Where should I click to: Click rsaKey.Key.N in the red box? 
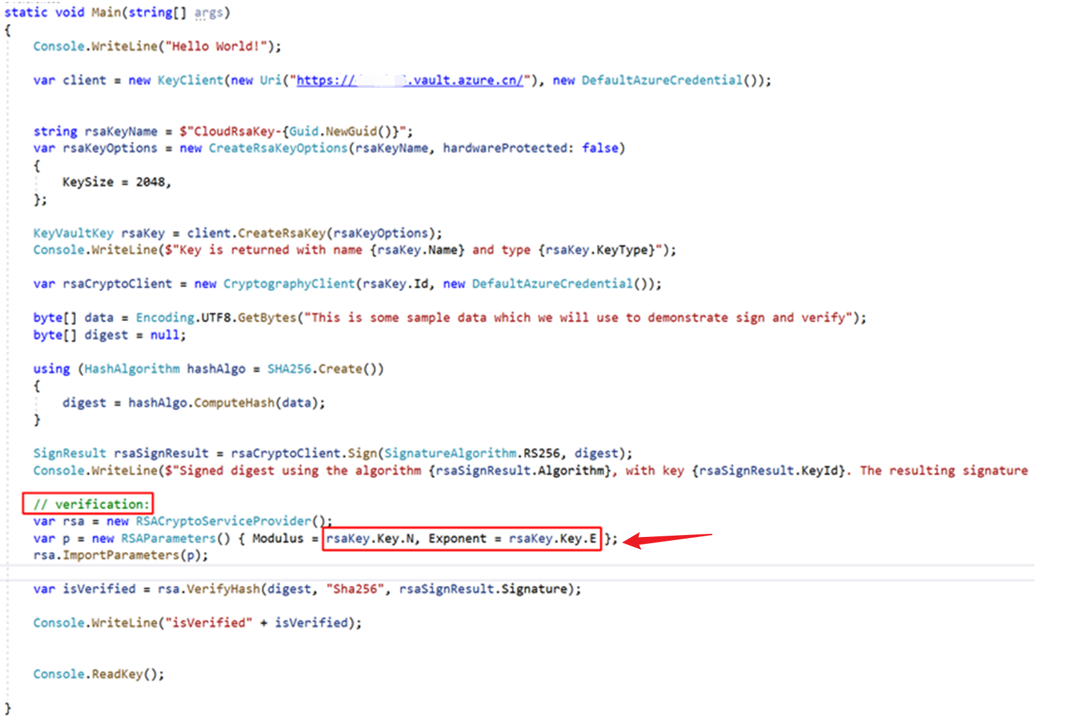coord(370,539)
